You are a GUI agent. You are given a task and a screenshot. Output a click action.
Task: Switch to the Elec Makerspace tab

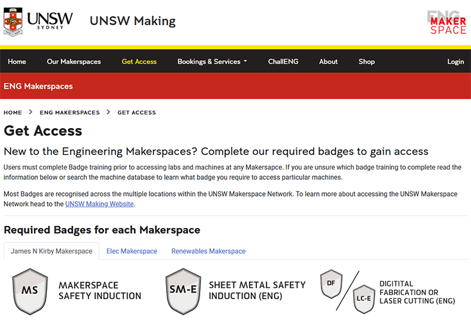coord(132,251)
